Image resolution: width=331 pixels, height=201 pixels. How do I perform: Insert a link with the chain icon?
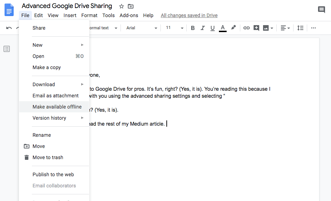[x=246, y=28]
